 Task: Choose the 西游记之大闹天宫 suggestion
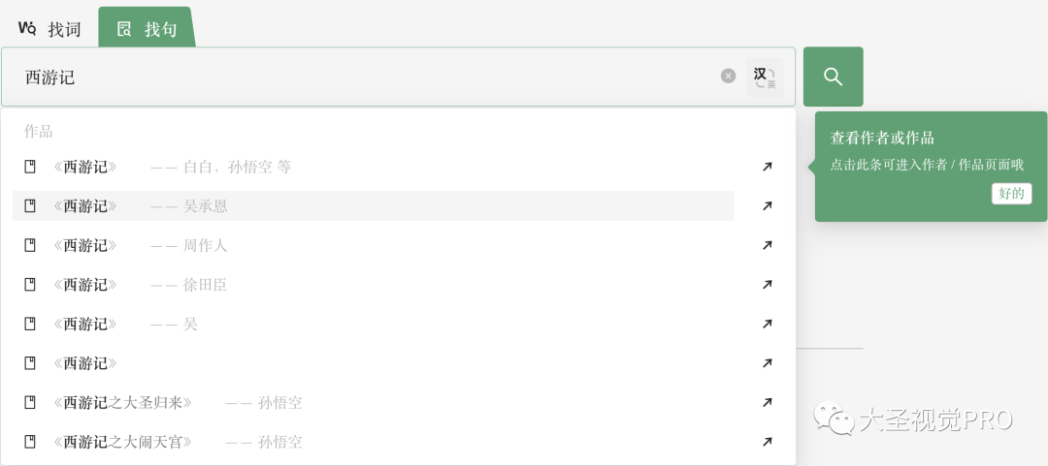click(x=126, y=442)
